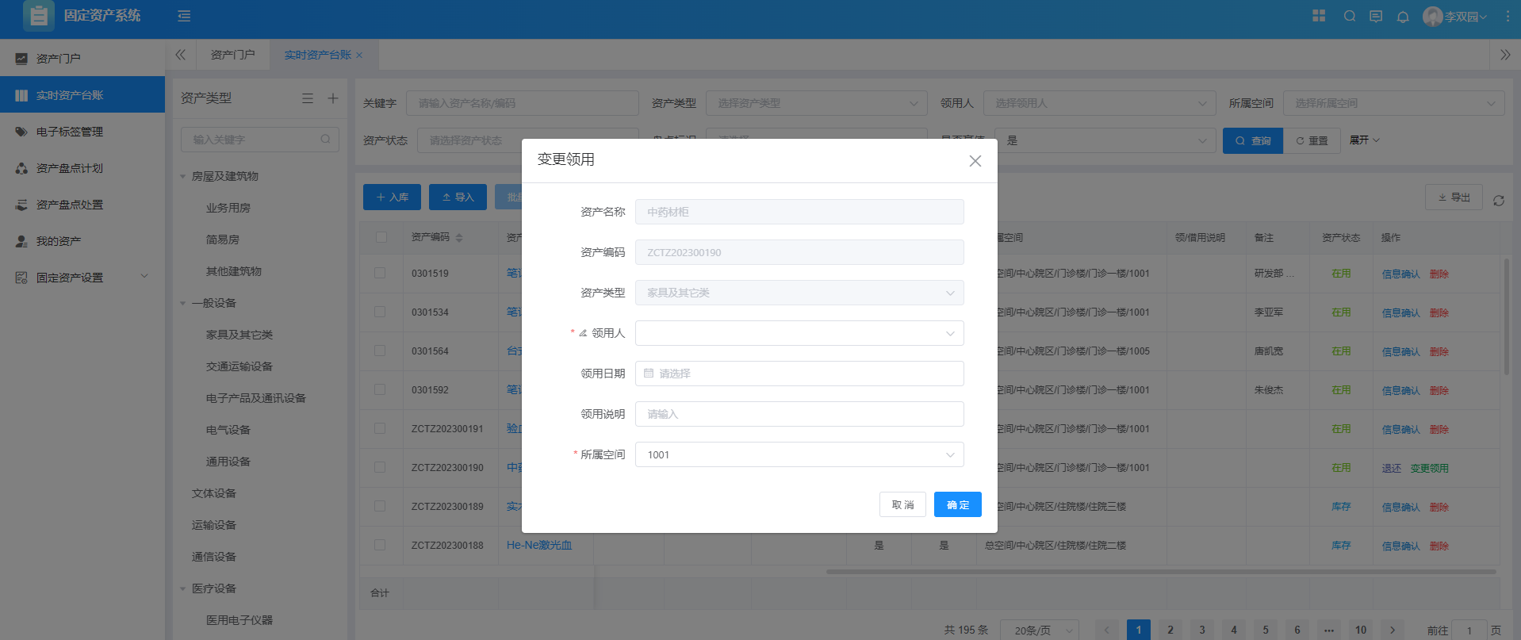Click the search magnifier icon in header
This screenshot has width=1521, height=640.
click(x=1349, y=16)
